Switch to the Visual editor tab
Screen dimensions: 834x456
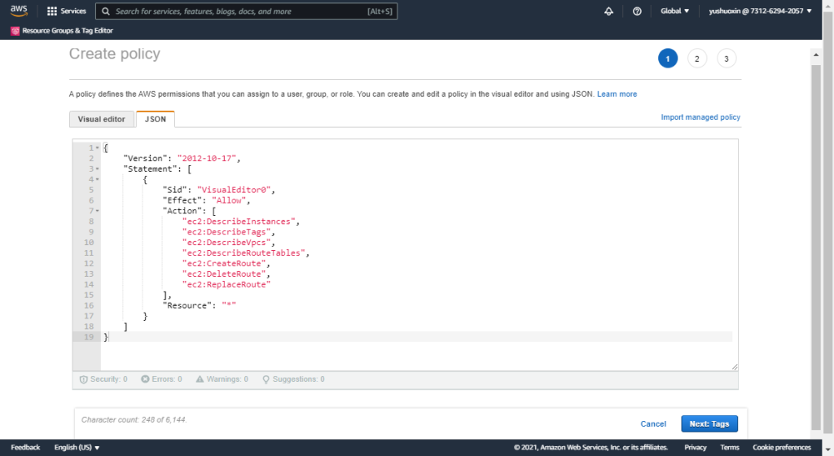coord(102,119)
